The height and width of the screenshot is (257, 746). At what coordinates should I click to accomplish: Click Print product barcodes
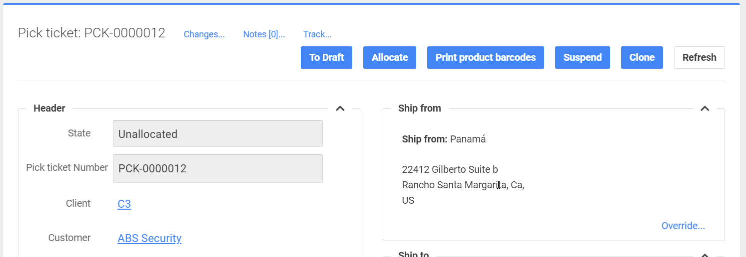point(485,58)
